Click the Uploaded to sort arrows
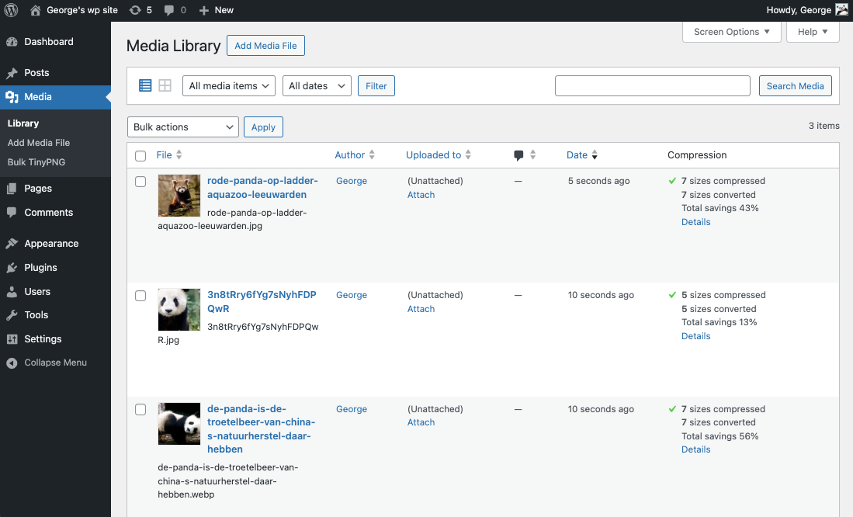The width and height of the screenshot is (853, 517). point(468,155)
